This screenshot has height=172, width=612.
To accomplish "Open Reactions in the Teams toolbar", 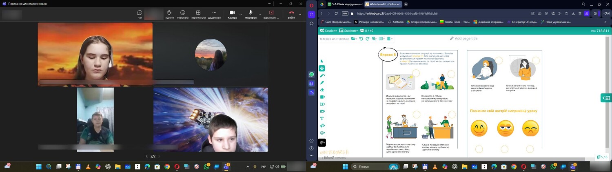I will point(182,14).
